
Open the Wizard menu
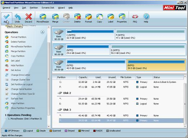[x=61, y=8]
